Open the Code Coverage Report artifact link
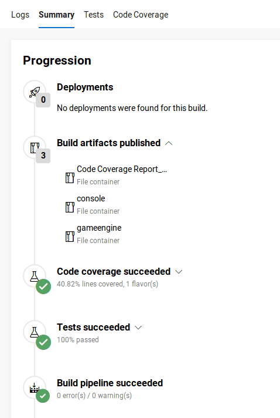 (x=122, y=169)
